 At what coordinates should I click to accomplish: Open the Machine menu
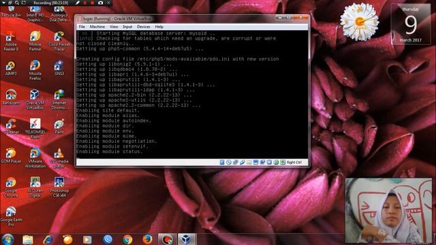tap(97, 27)
